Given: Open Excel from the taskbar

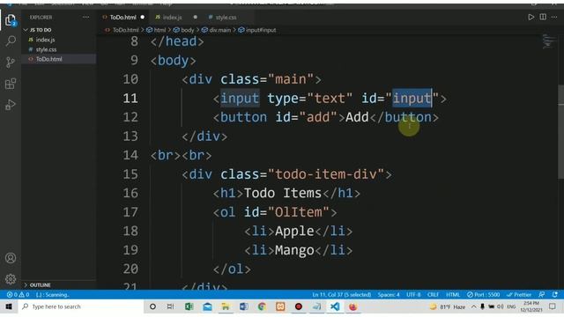Looking at the screenshot, I should (189, 306).
